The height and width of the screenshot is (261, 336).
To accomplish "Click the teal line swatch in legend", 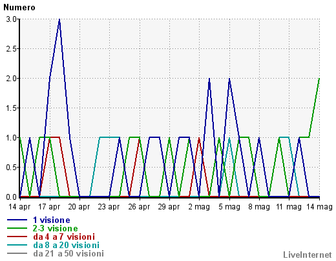I will coord(17,245).
